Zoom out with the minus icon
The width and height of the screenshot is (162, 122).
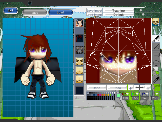tap(148, 88)
